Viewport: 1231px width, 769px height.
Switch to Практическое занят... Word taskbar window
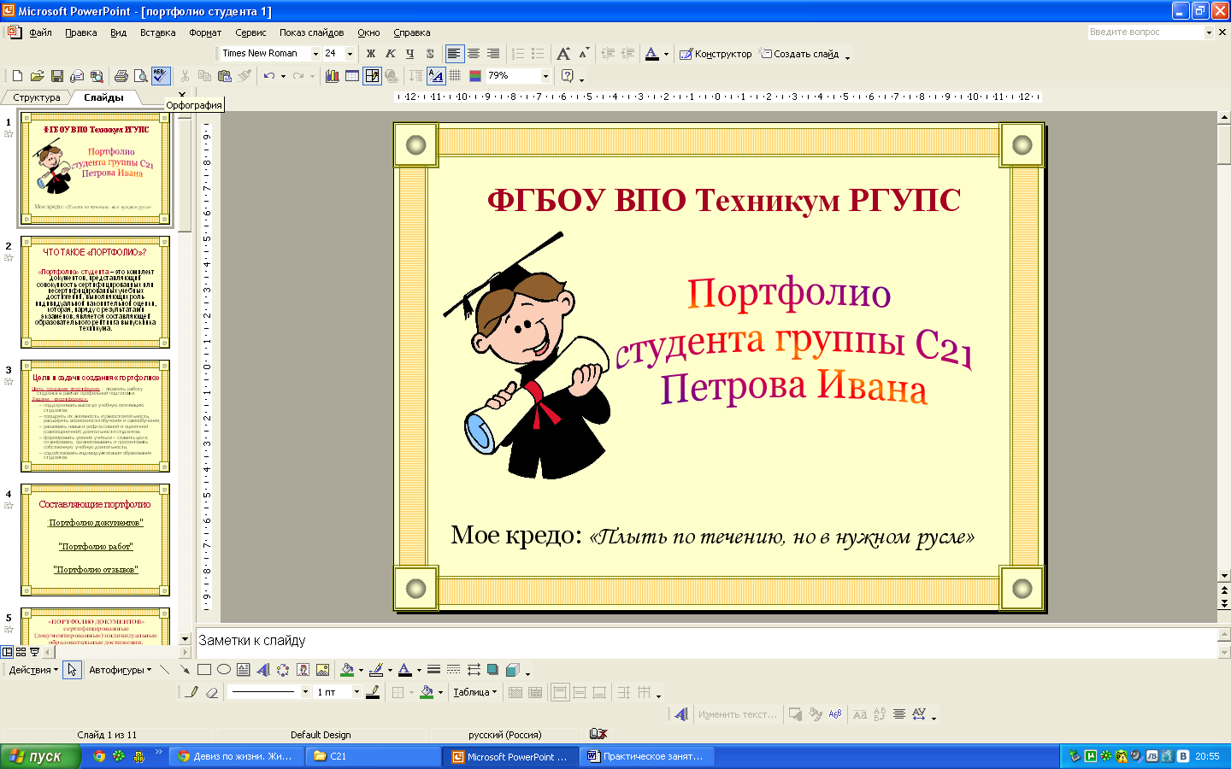[646, 756]
